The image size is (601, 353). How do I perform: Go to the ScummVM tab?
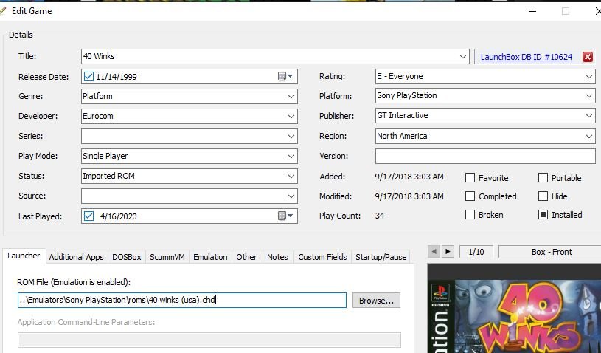(167, 257)
